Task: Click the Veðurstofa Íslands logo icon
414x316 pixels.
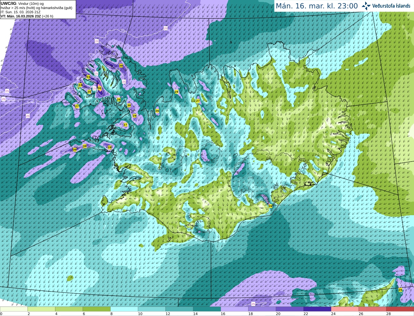Action: [366, 6]
